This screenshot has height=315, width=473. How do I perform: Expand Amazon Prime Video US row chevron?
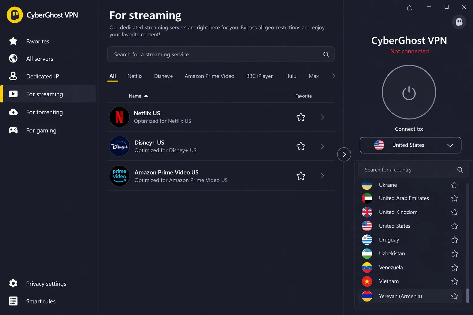322,176
